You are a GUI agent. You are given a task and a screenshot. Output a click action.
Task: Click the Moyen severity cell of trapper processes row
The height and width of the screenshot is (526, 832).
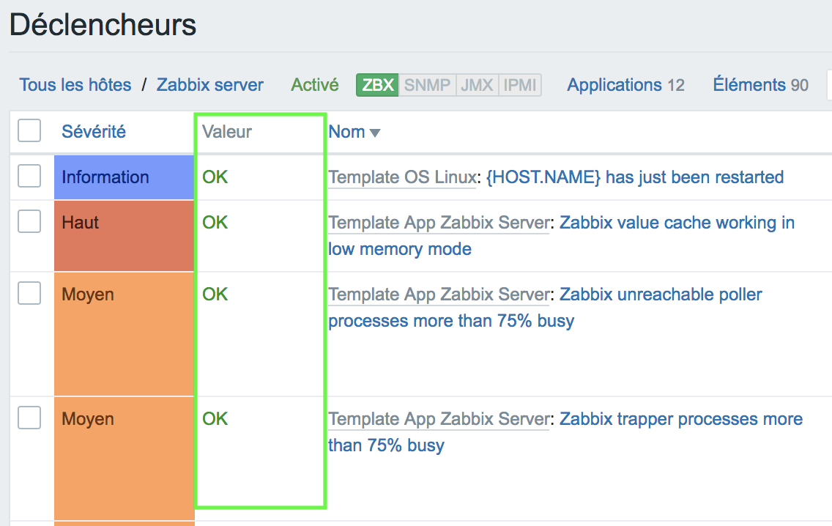coord(125,459)
